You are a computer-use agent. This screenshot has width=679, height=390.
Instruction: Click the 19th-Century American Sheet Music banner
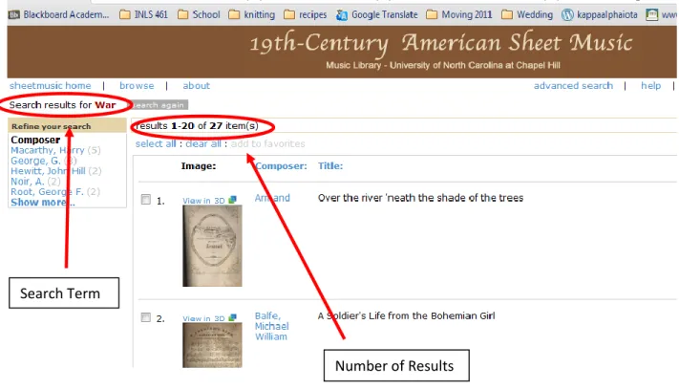(x=342, y=52)
